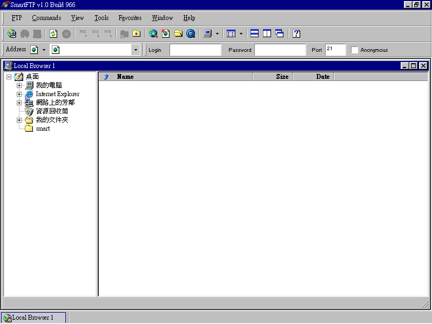Open the computer icon dropdown arrow
This screenshot has height=324, width=432.
(218, 33)
